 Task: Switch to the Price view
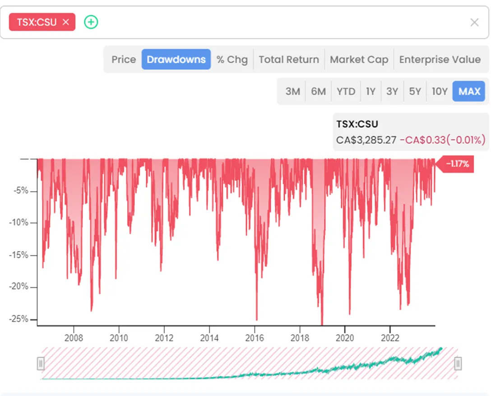(x=124, y=60)
